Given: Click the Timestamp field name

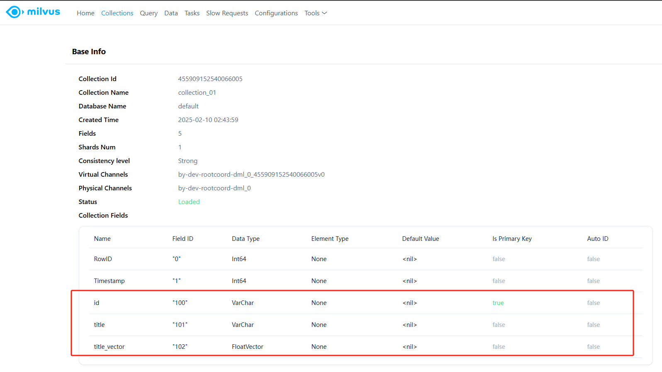Looking at the screenshot, I should click(109, 281).
